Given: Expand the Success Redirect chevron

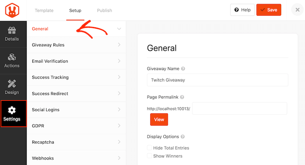Looking at the screenshot, I should pyautogui.click(x=119, y=93).
